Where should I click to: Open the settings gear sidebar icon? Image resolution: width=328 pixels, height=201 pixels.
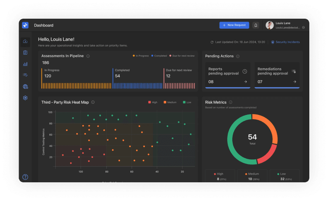pyautogui.click(x=25, y=98)
